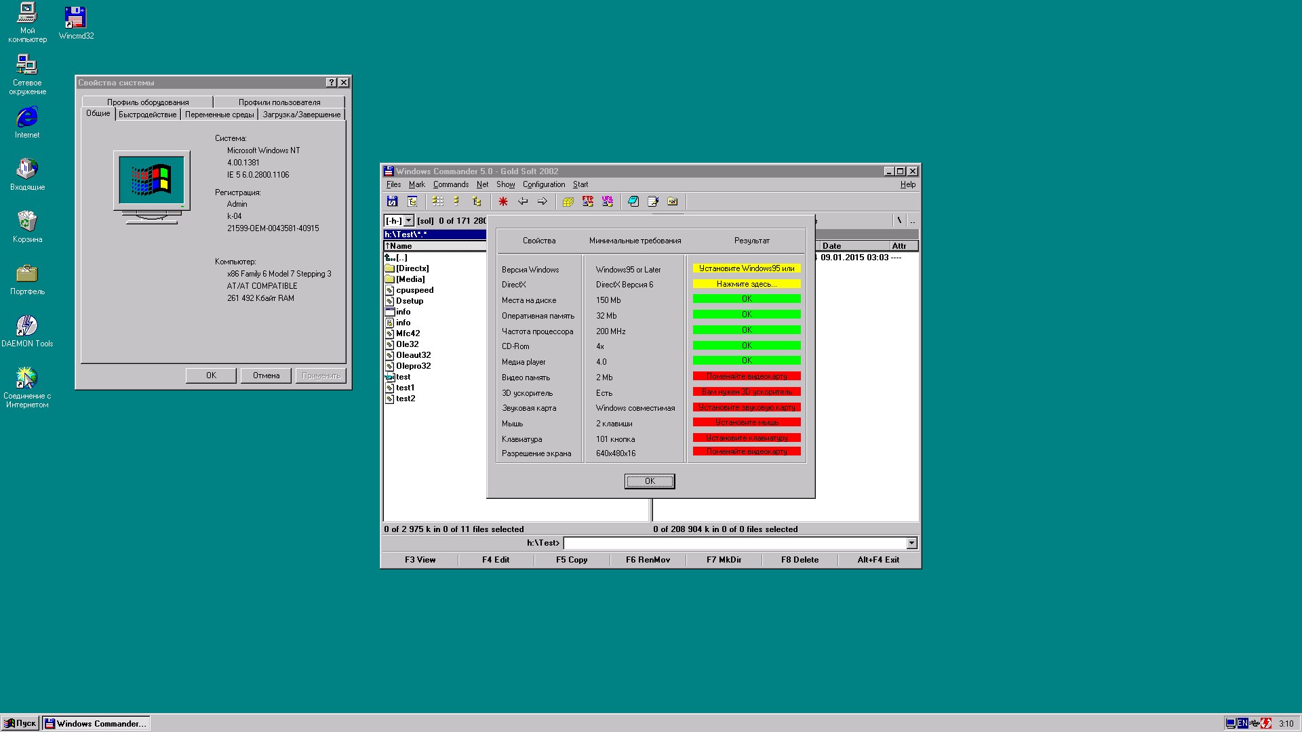Expand the [-h-] drive dropdown

pos(409,221)
